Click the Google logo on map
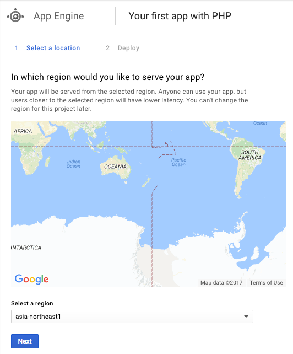Image resolution: width=293 pixels, height=354 pixels. [x=31, y=279]
